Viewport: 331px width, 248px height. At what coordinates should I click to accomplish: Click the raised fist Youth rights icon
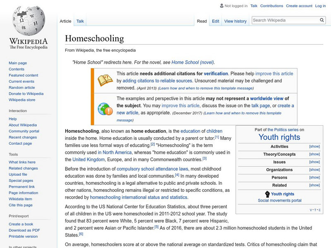(267, 194)
